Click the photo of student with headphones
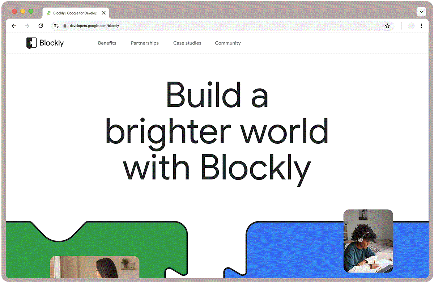 368,241
